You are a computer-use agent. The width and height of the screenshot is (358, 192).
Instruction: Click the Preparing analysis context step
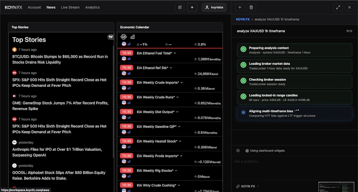pyautogui.click(x=294, y=50)
